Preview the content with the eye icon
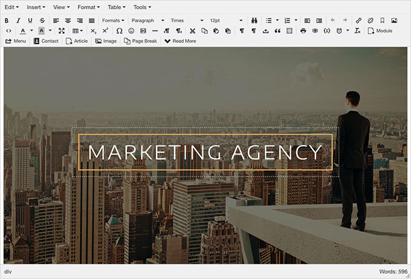 coord(315,31)
